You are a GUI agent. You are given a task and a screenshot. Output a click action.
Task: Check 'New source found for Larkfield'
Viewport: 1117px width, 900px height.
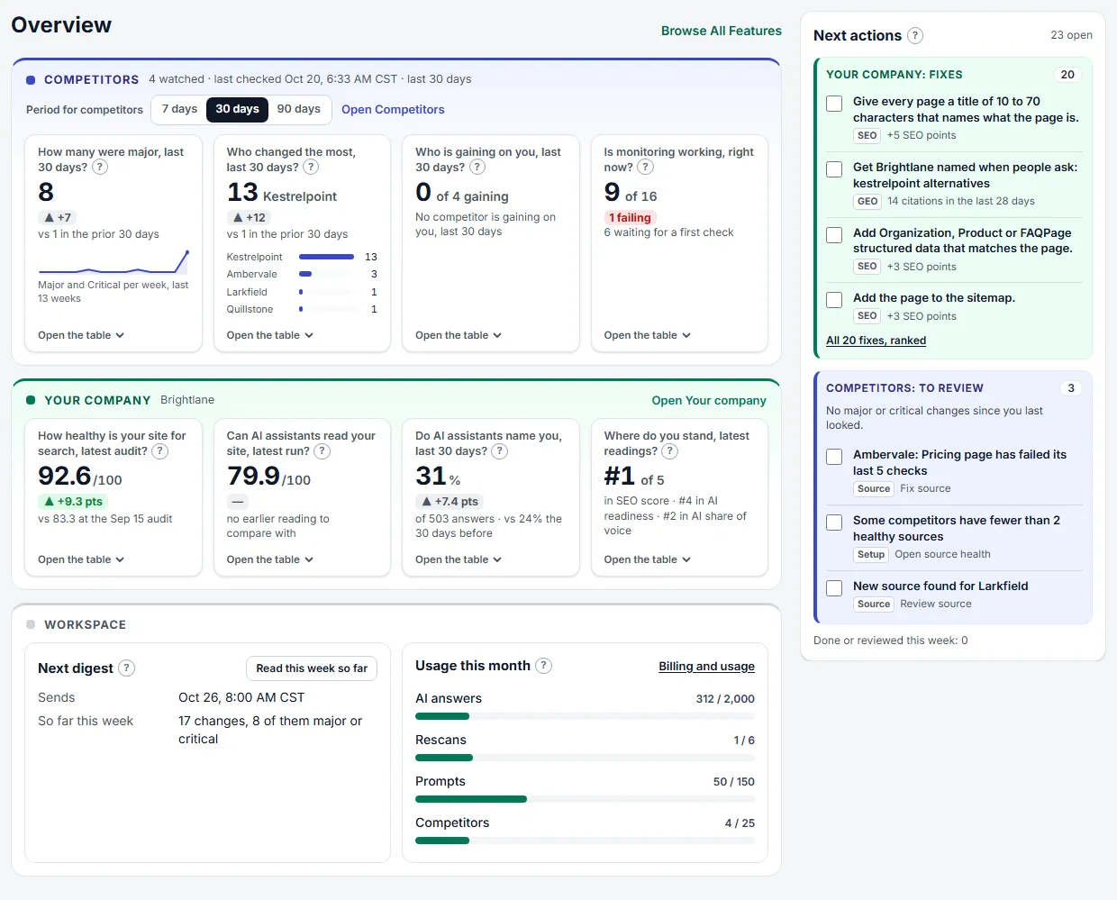pos(834,588)
